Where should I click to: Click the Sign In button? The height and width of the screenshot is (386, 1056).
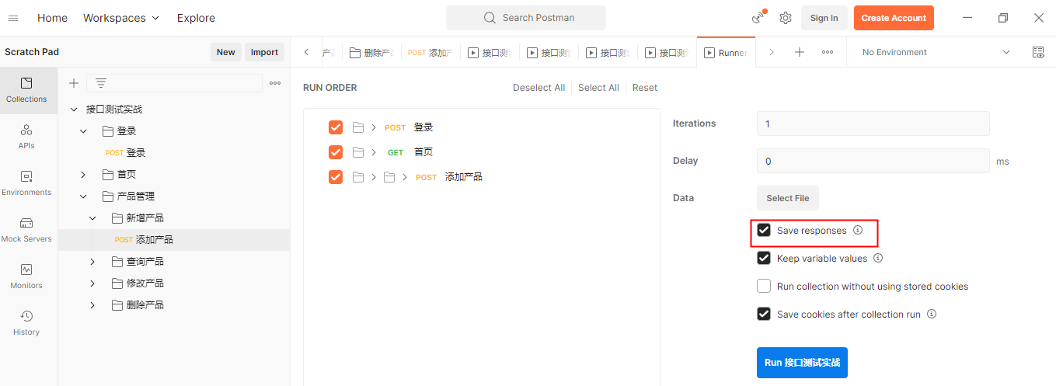[x=824, y=18]
